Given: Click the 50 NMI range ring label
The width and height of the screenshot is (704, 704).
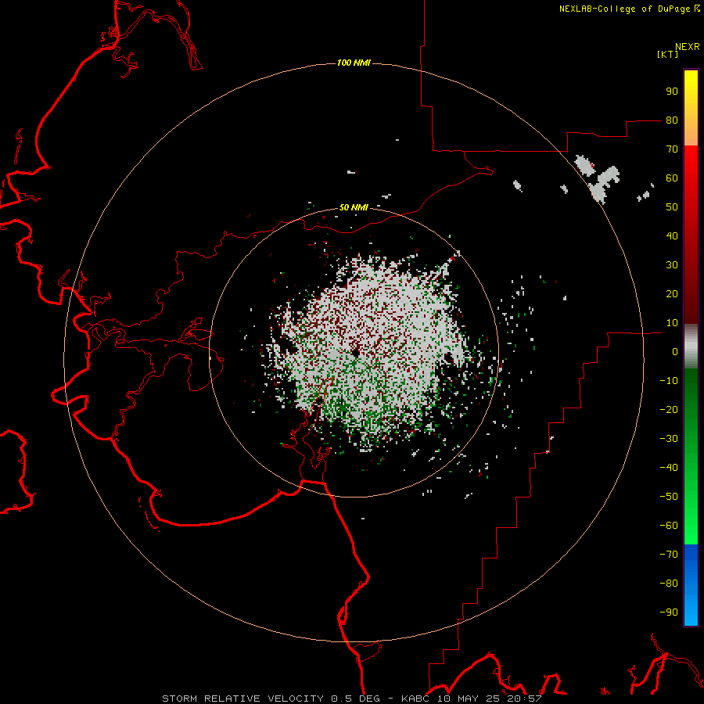Looking at the screenshot, I should click(x=354, y=207).
